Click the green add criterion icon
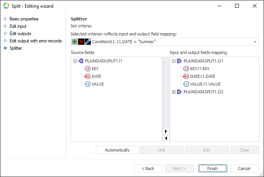This screenshot has height=177, width=264. [x=75, y=42]
